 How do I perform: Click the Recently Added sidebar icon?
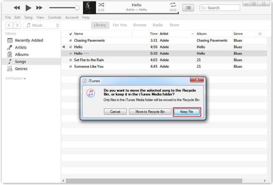[10, 40]
